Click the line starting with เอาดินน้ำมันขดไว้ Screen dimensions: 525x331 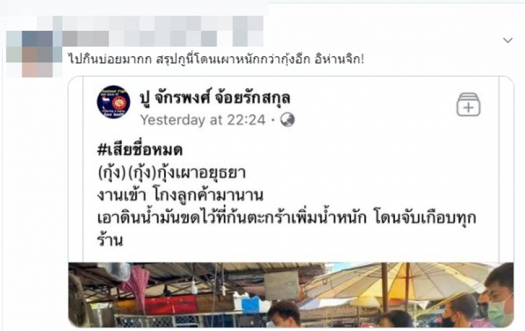(286, 218)
